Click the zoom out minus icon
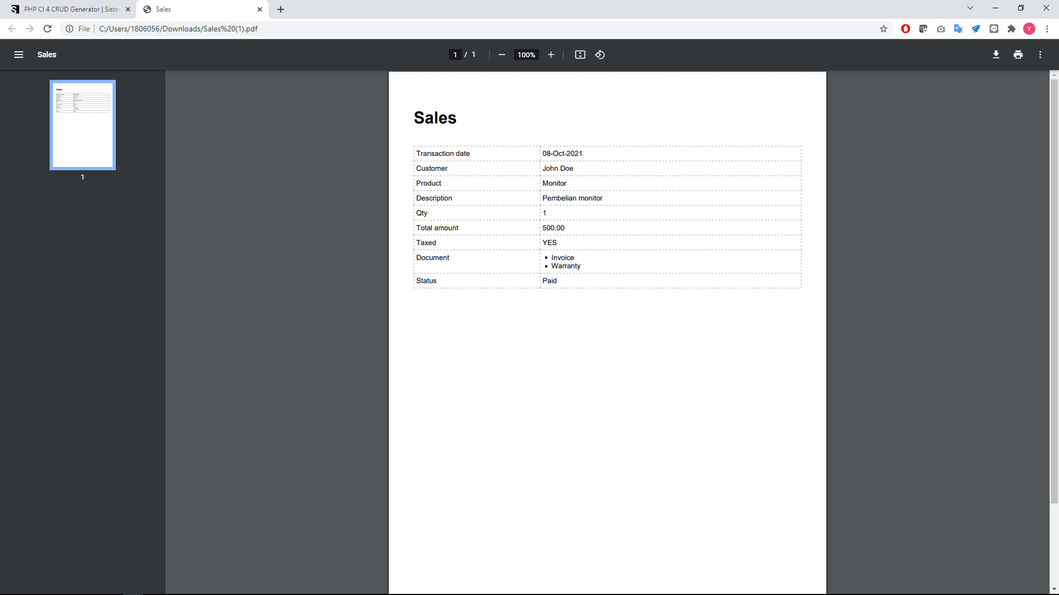The height and width of the screenshot is (595, 1059). [x=501, y=55]
